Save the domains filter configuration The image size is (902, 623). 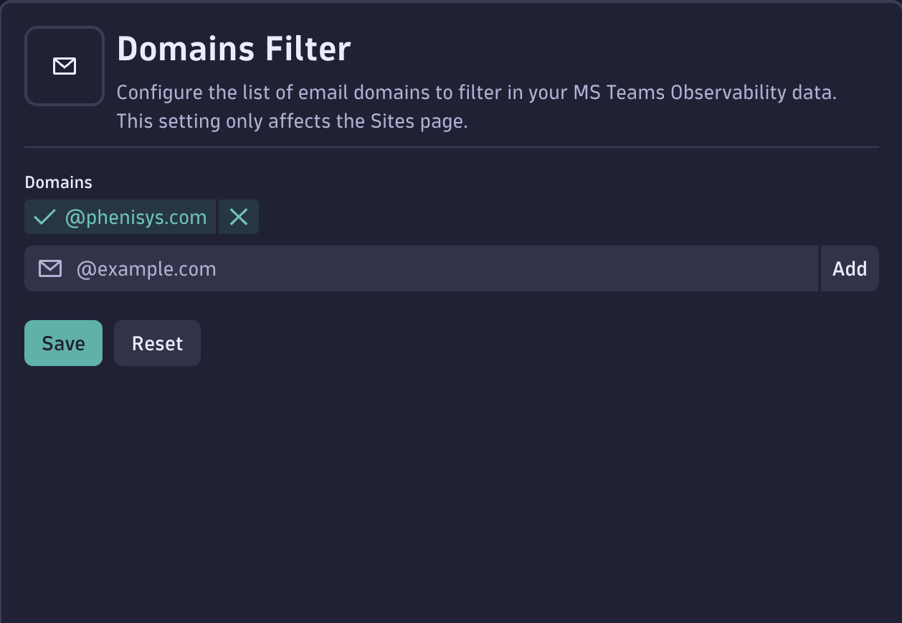coord(63,343)
